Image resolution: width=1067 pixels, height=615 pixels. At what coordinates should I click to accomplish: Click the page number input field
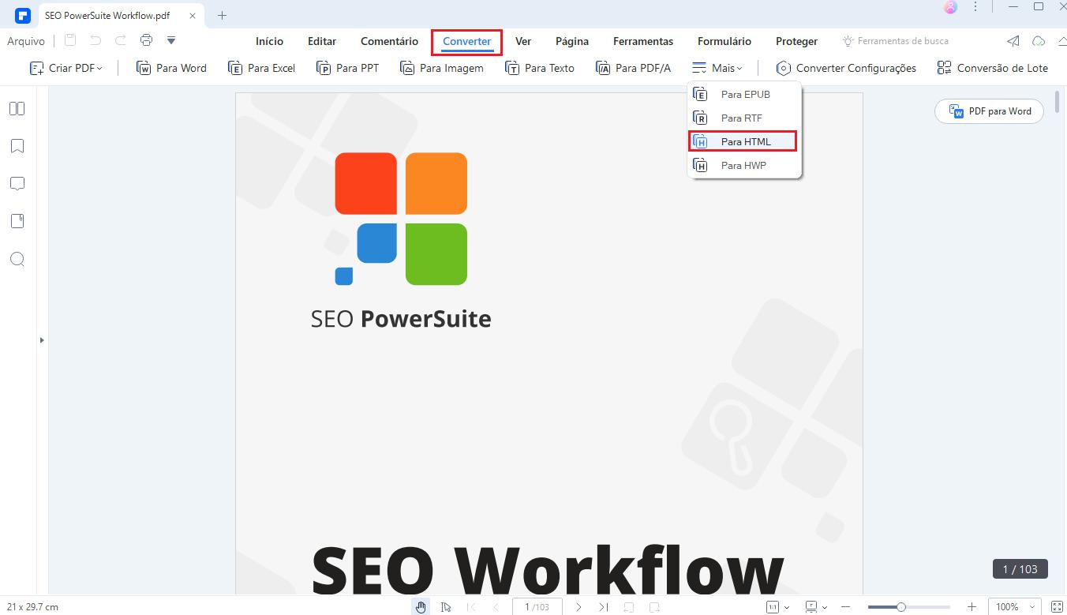(537, 607)
